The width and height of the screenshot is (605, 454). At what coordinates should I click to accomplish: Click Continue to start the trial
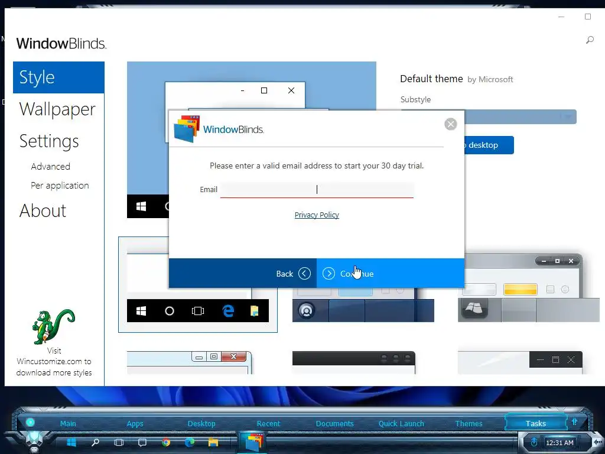pos(391,273)
